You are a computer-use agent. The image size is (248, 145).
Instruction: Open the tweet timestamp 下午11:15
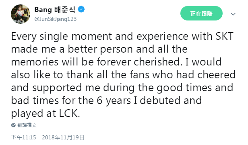24,137
